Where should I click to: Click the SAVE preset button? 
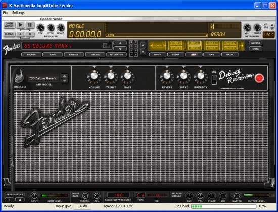(x=53, y=54)
